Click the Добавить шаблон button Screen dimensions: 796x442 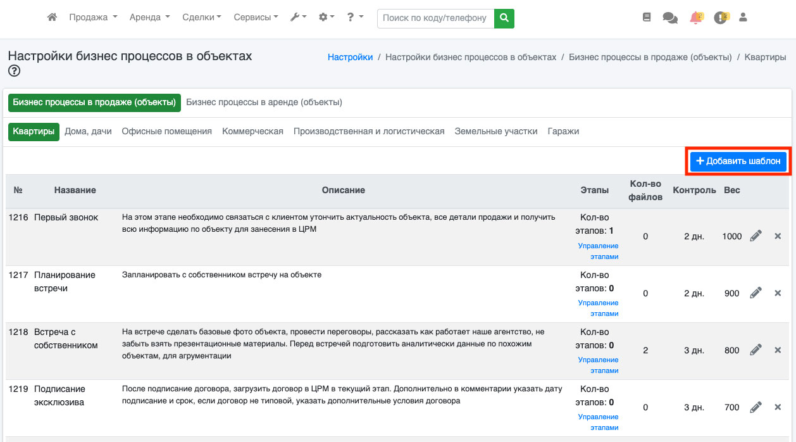[x=738, y=161]
